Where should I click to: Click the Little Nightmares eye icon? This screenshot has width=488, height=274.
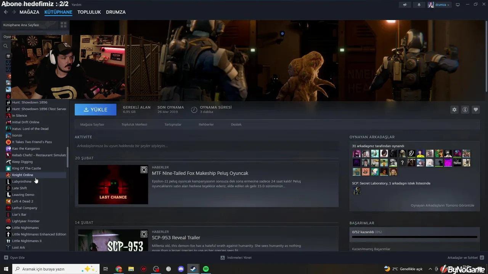pos(8,228)
